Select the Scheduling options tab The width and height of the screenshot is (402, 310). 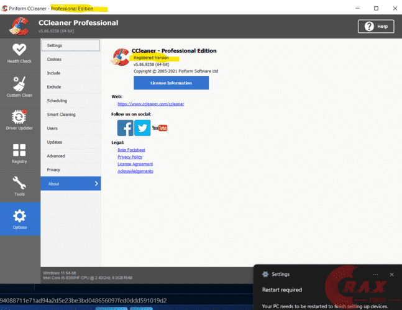71,100
